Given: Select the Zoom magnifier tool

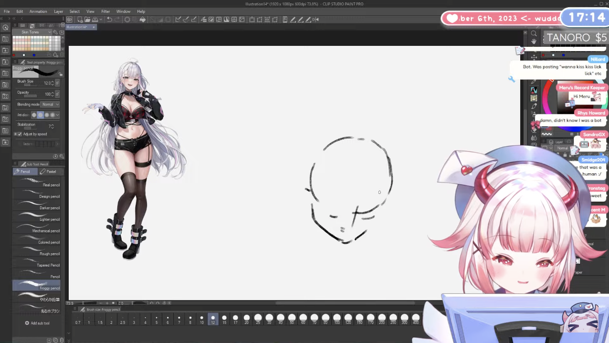Looking at the screenshot, I should (x=534, y=33).
